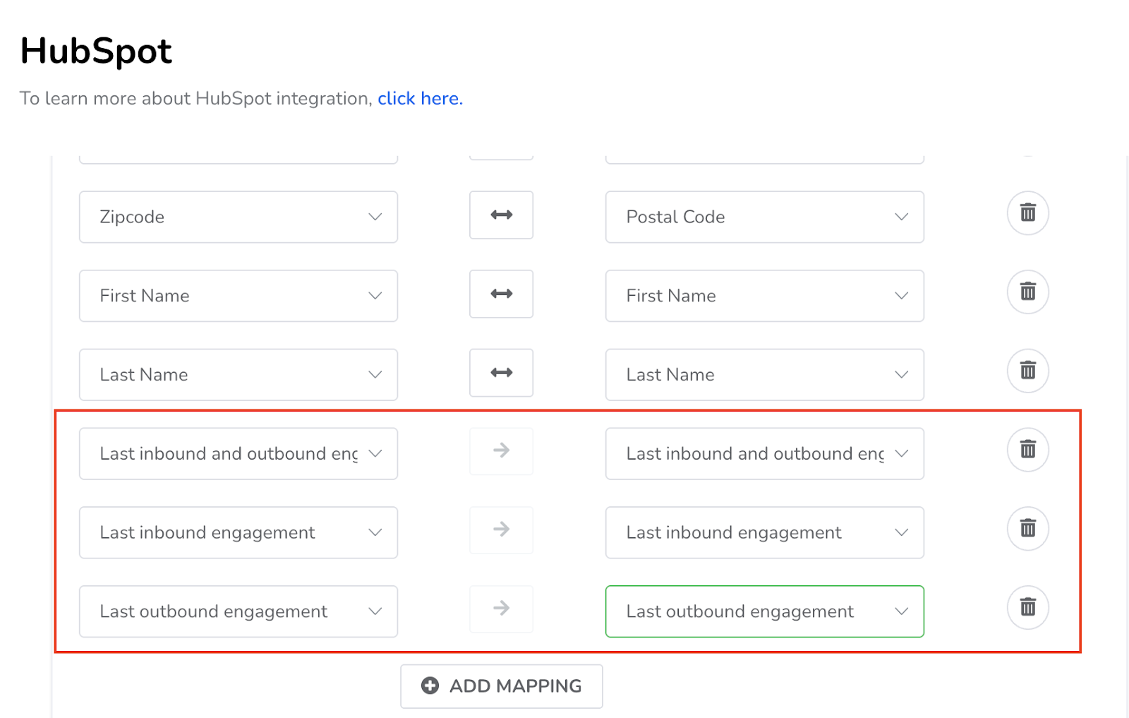Remove the Last outbound engagement mapping

(x=1027, y=608)
